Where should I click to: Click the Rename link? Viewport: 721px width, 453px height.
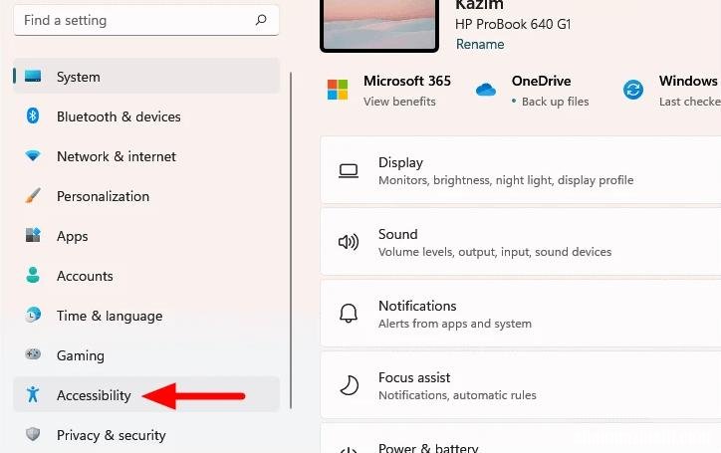tap(480, 44)
